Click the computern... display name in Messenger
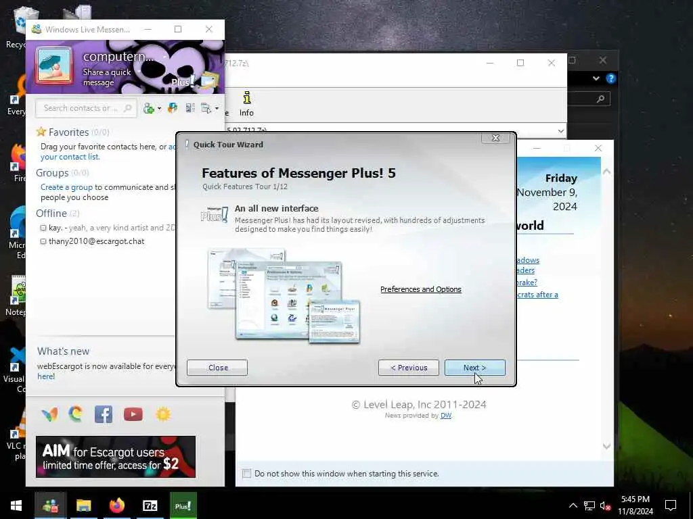The image size is (693, 519). pyautogui.click(x=118, y=57)
